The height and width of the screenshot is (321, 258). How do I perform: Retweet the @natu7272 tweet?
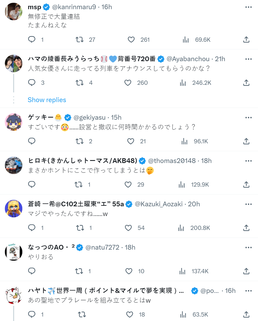point(78,271)
